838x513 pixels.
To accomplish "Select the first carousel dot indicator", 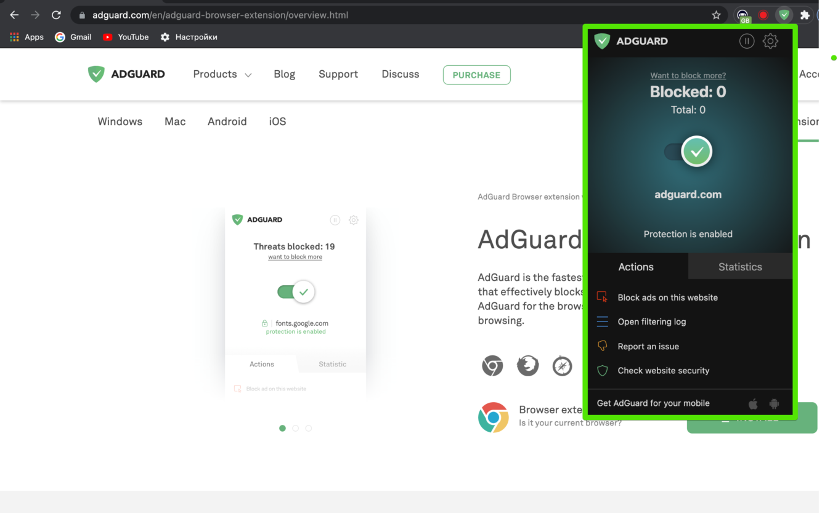I will tap(282, 428).
